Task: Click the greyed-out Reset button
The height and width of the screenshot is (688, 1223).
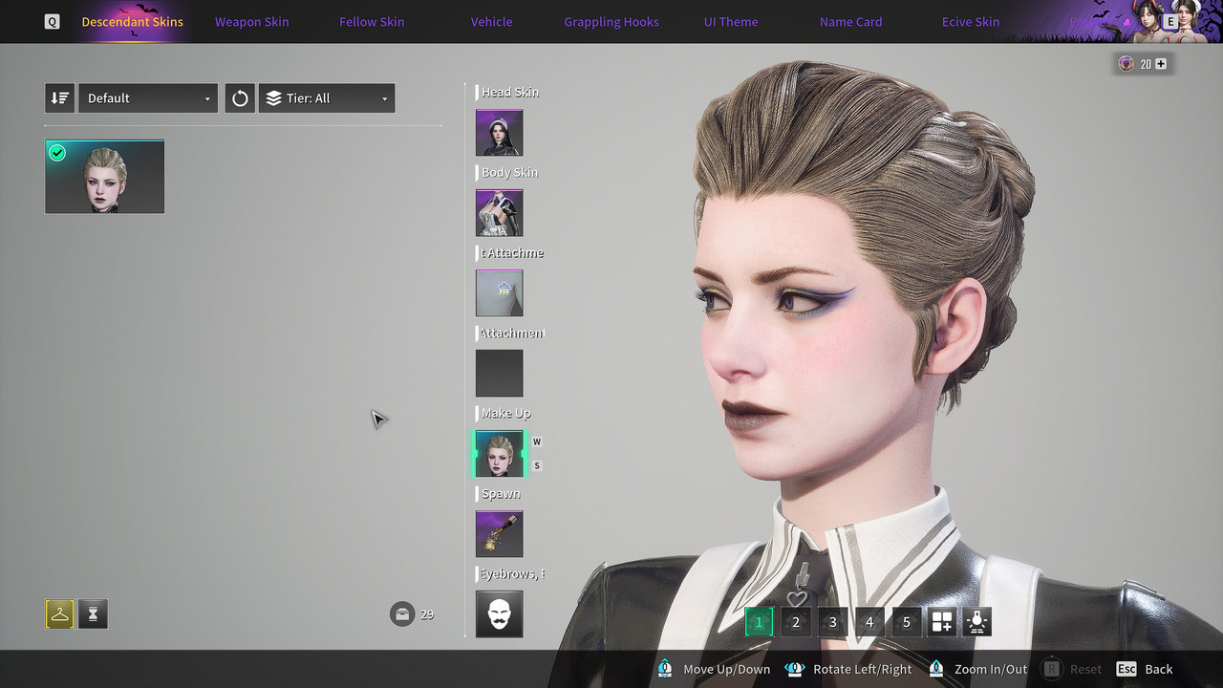Action: (1071, 669)
